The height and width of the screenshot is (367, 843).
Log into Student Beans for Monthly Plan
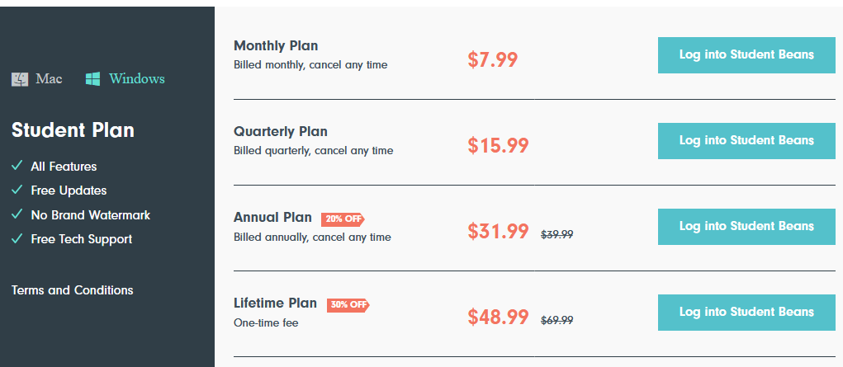click(746, 55)
